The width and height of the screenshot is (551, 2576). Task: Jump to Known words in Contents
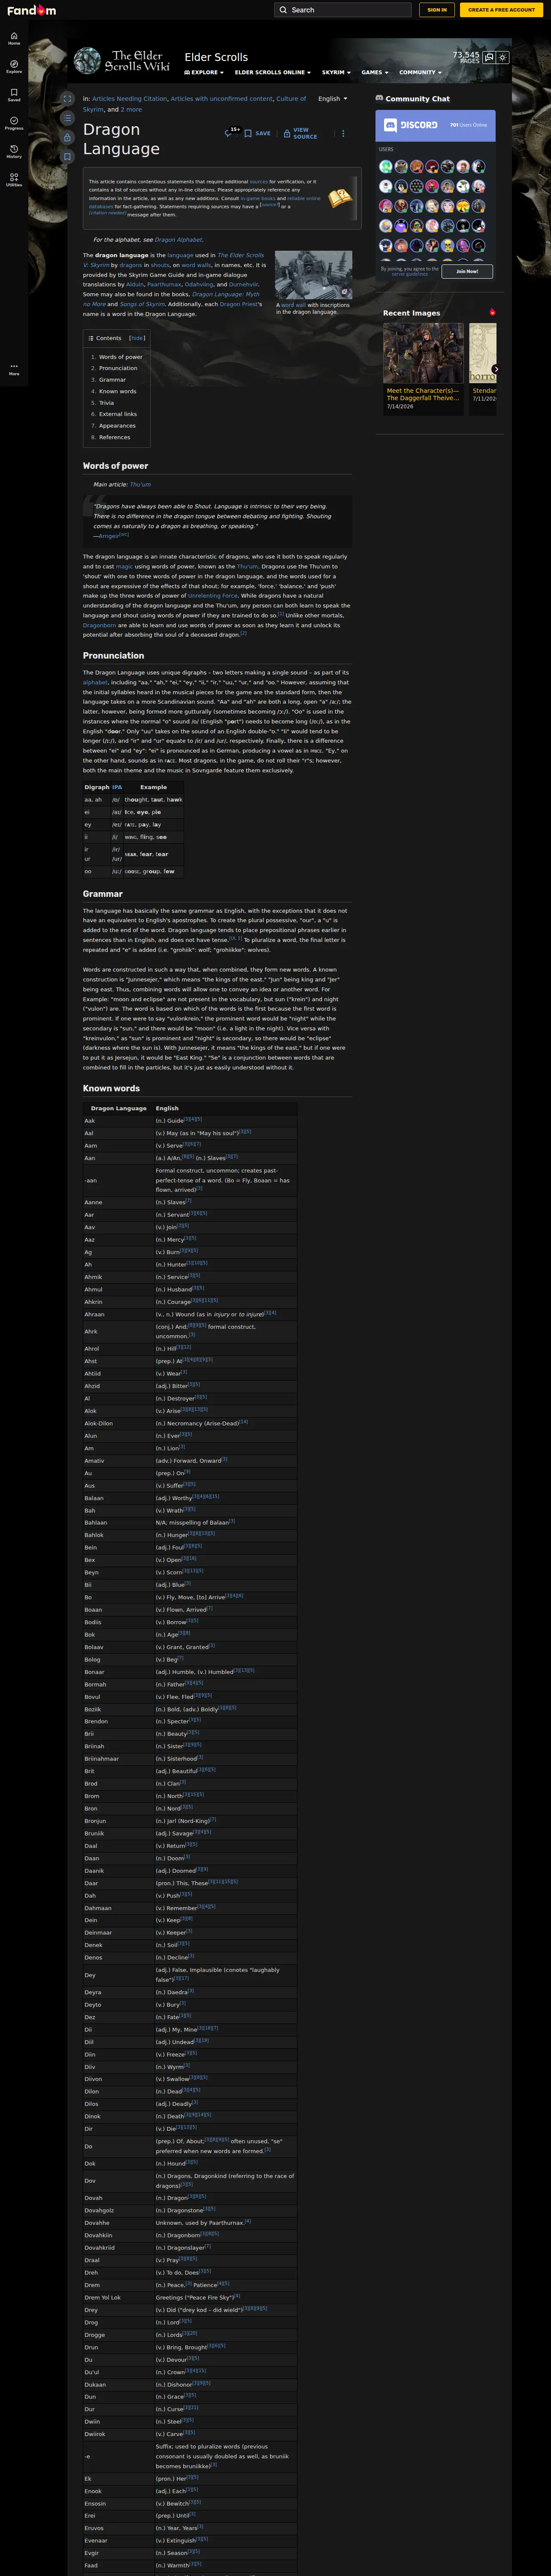coord(117,391)
